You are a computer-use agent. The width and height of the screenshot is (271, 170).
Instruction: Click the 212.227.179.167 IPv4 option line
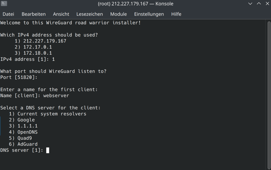pos(40,41)
